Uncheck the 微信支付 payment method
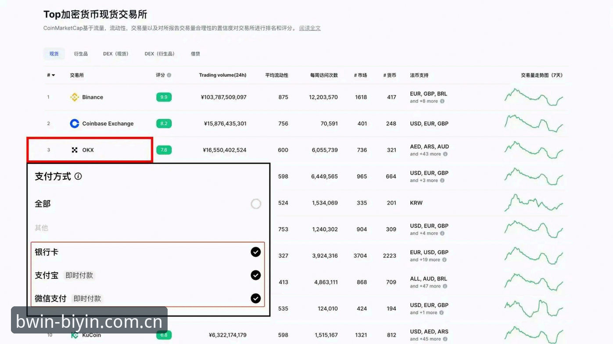The height and width of the screenshot is (344, 613). pos(255,298)
